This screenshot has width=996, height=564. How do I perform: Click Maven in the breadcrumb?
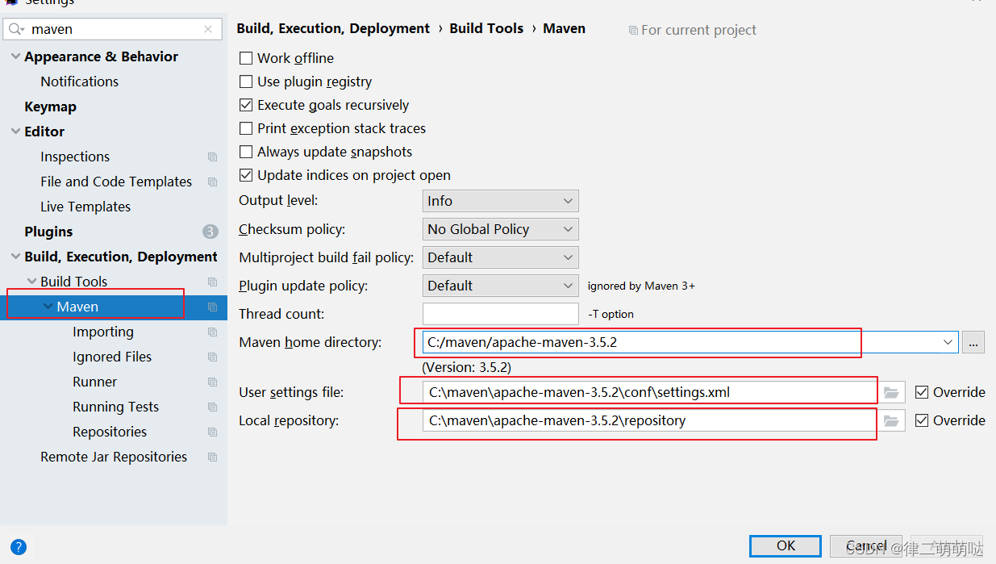(x=564, y=28)
